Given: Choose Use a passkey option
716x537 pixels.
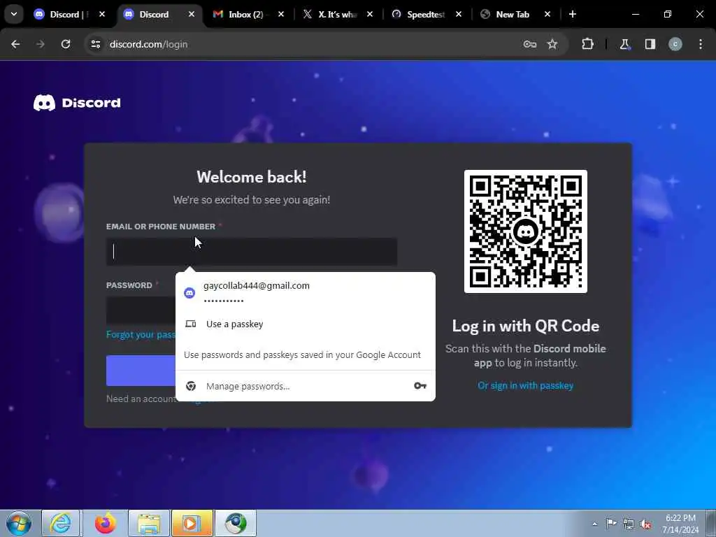Looking at the screenshot, I should pyautogui.click(x=305, y=324).
